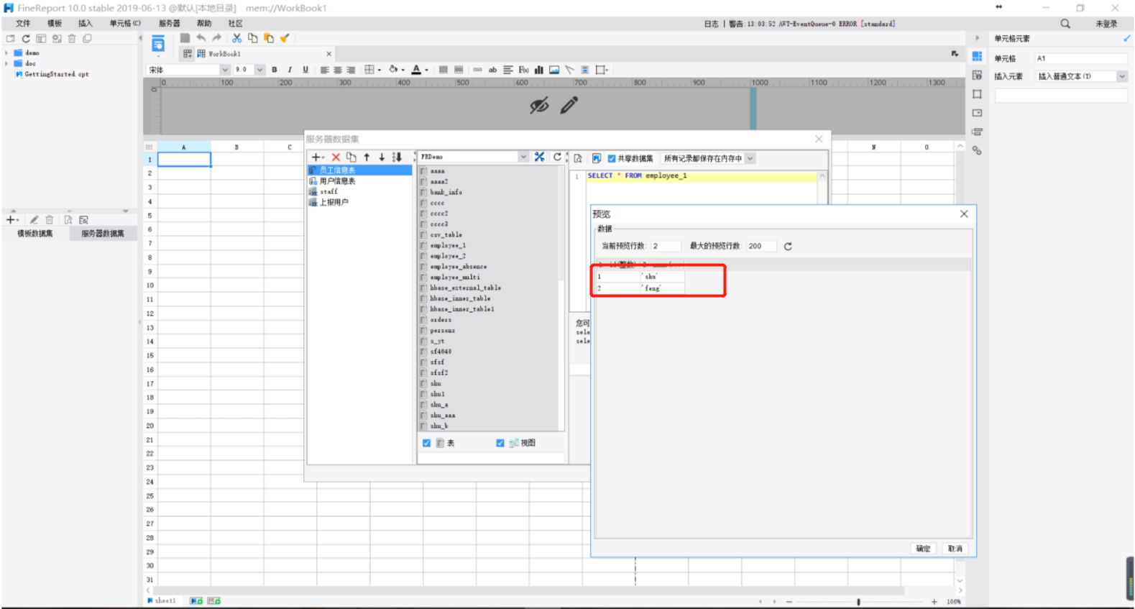Uncheck the 共享数据集 checkbox
This screenshot has height=609, width=1135.
pyautogui.click(x=612, y=158)
